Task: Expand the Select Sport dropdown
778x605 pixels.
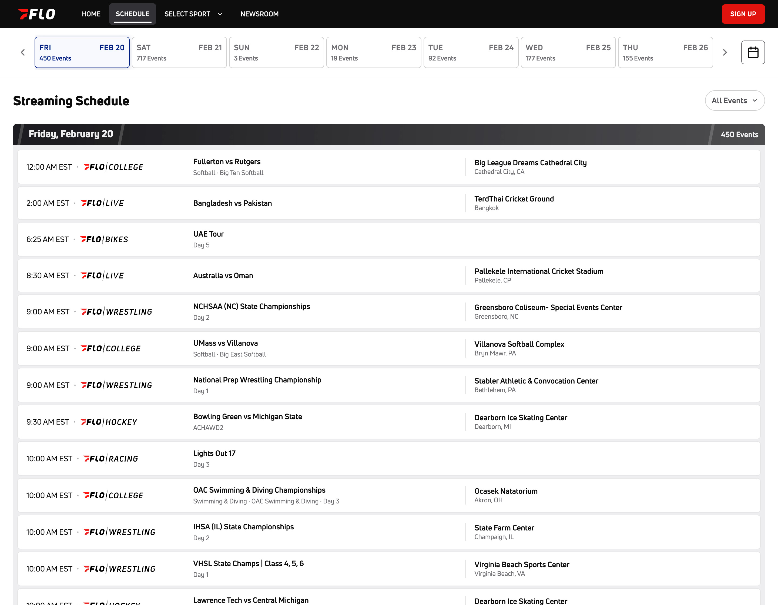Action: click(x=193, y=14)
